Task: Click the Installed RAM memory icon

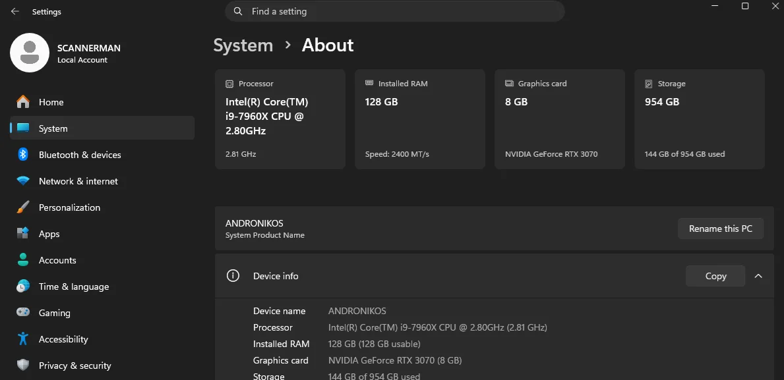Action: pos(369,84)
